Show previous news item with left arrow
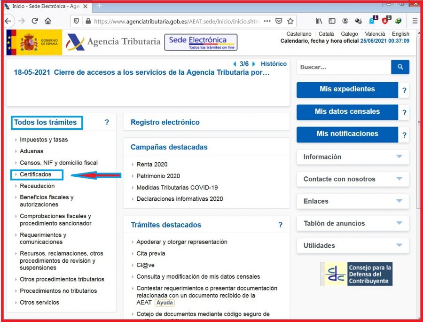 (235, 64)
